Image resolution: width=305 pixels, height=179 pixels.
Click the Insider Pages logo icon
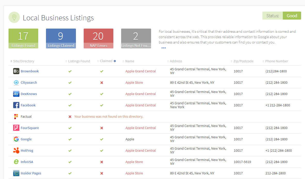(x=16, y=173)
